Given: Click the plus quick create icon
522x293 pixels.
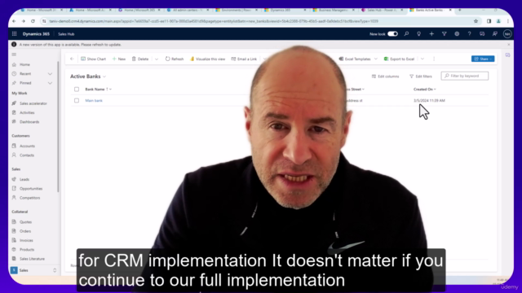Looking at the screenshot, I should tap(431, 34).
